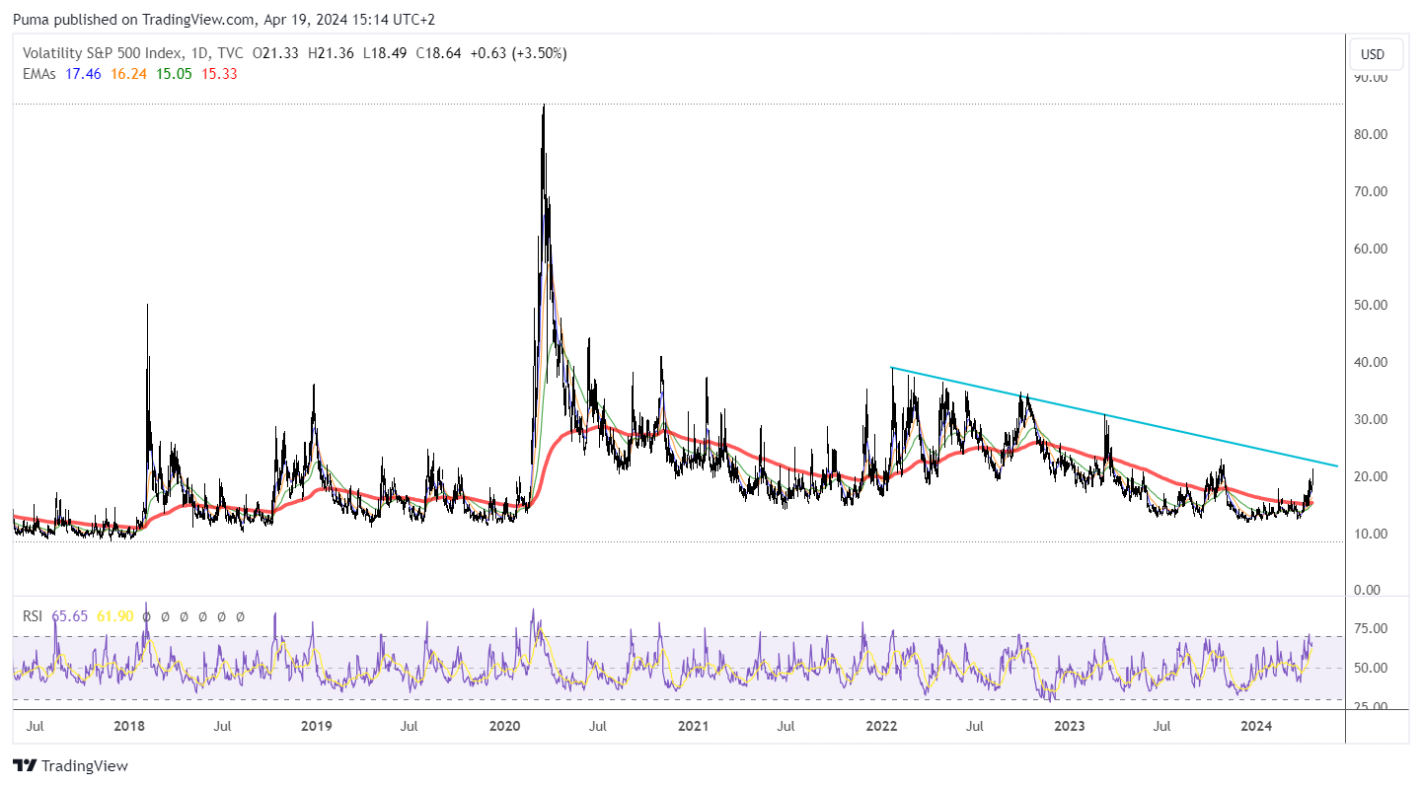Viewport: 1422px width, 787px height.
Task: Click the high price H21.36
Action: click(333, 53)
